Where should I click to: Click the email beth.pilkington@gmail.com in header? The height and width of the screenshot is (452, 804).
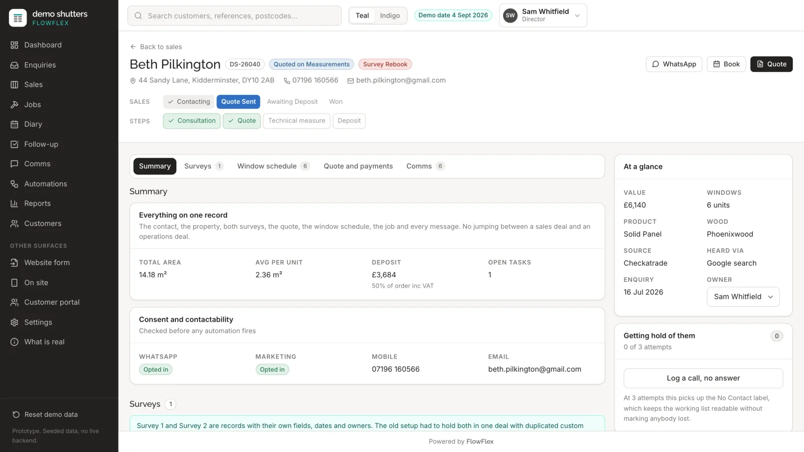(396, 80)
